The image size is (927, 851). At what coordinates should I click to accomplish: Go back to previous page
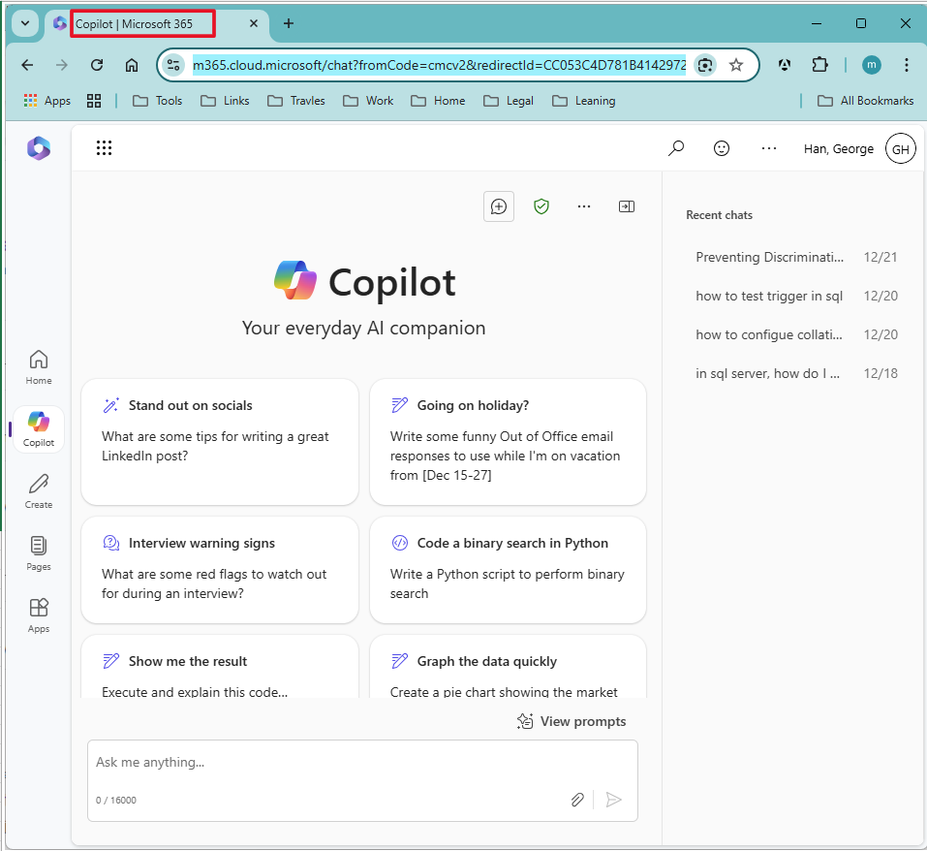click(27, 65)
